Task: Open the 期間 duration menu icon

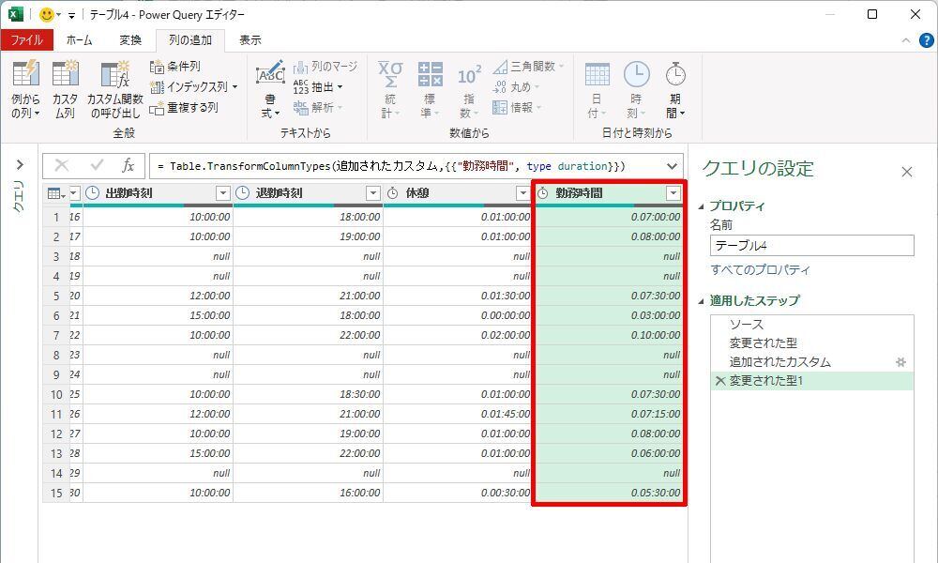Action: (x=674, y=75)
